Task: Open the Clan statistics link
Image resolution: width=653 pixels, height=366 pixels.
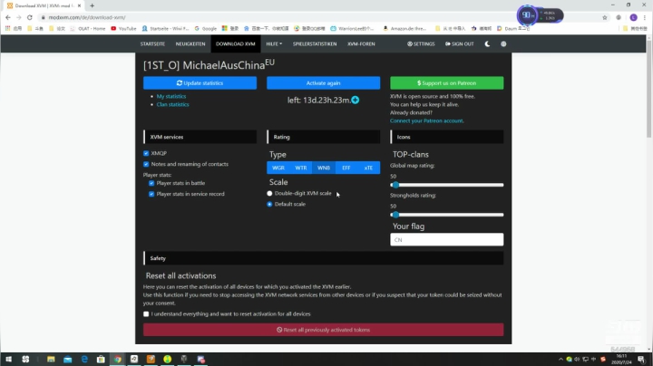Action: click(173, 104)
